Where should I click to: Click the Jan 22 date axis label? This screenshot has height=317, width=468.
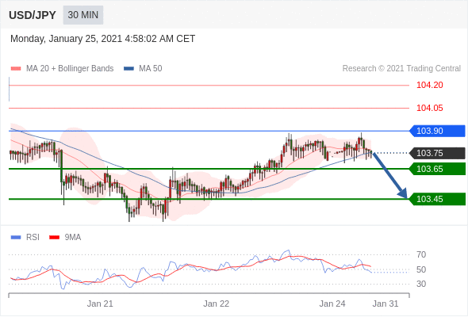216,304
